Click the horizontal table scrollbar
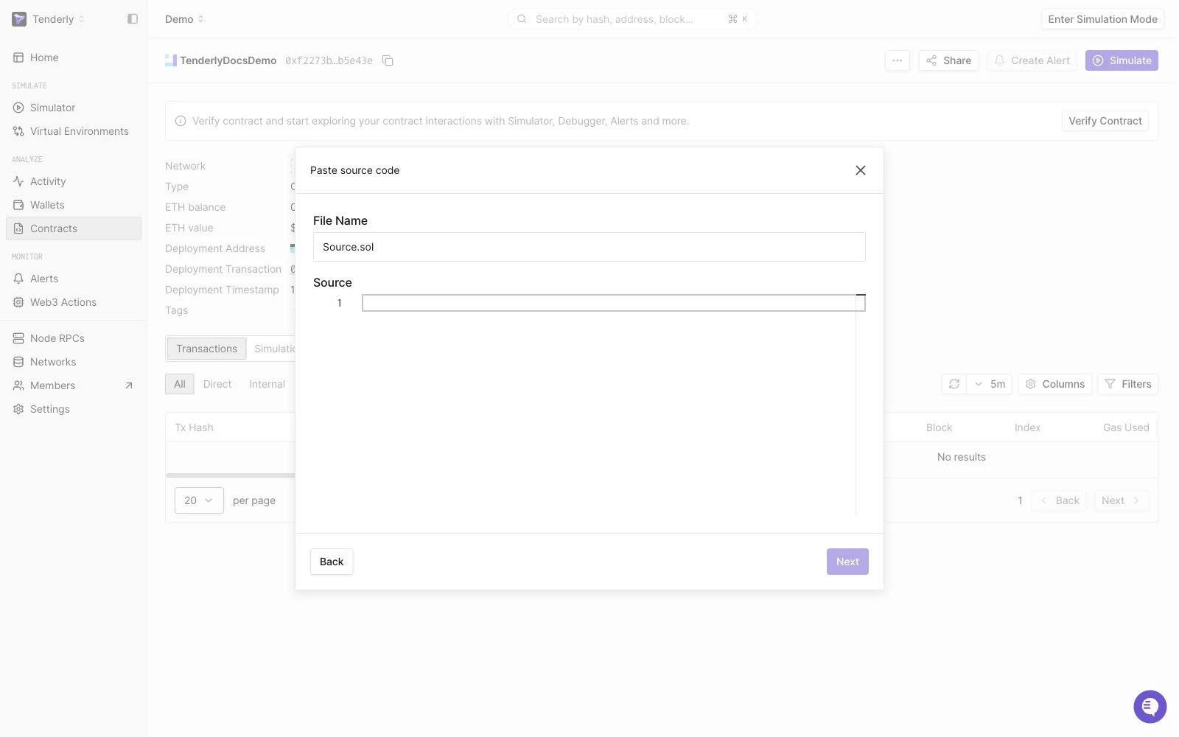Viewport: 1179px width, 737px height. point(230,475)
